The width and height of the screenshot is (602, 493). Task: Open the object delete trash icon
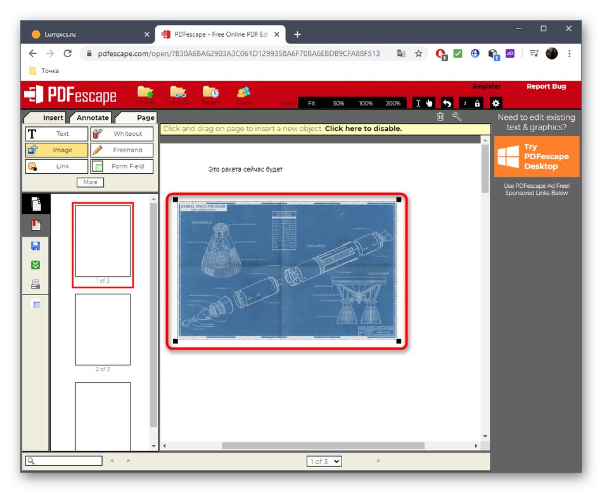[440, 117]
